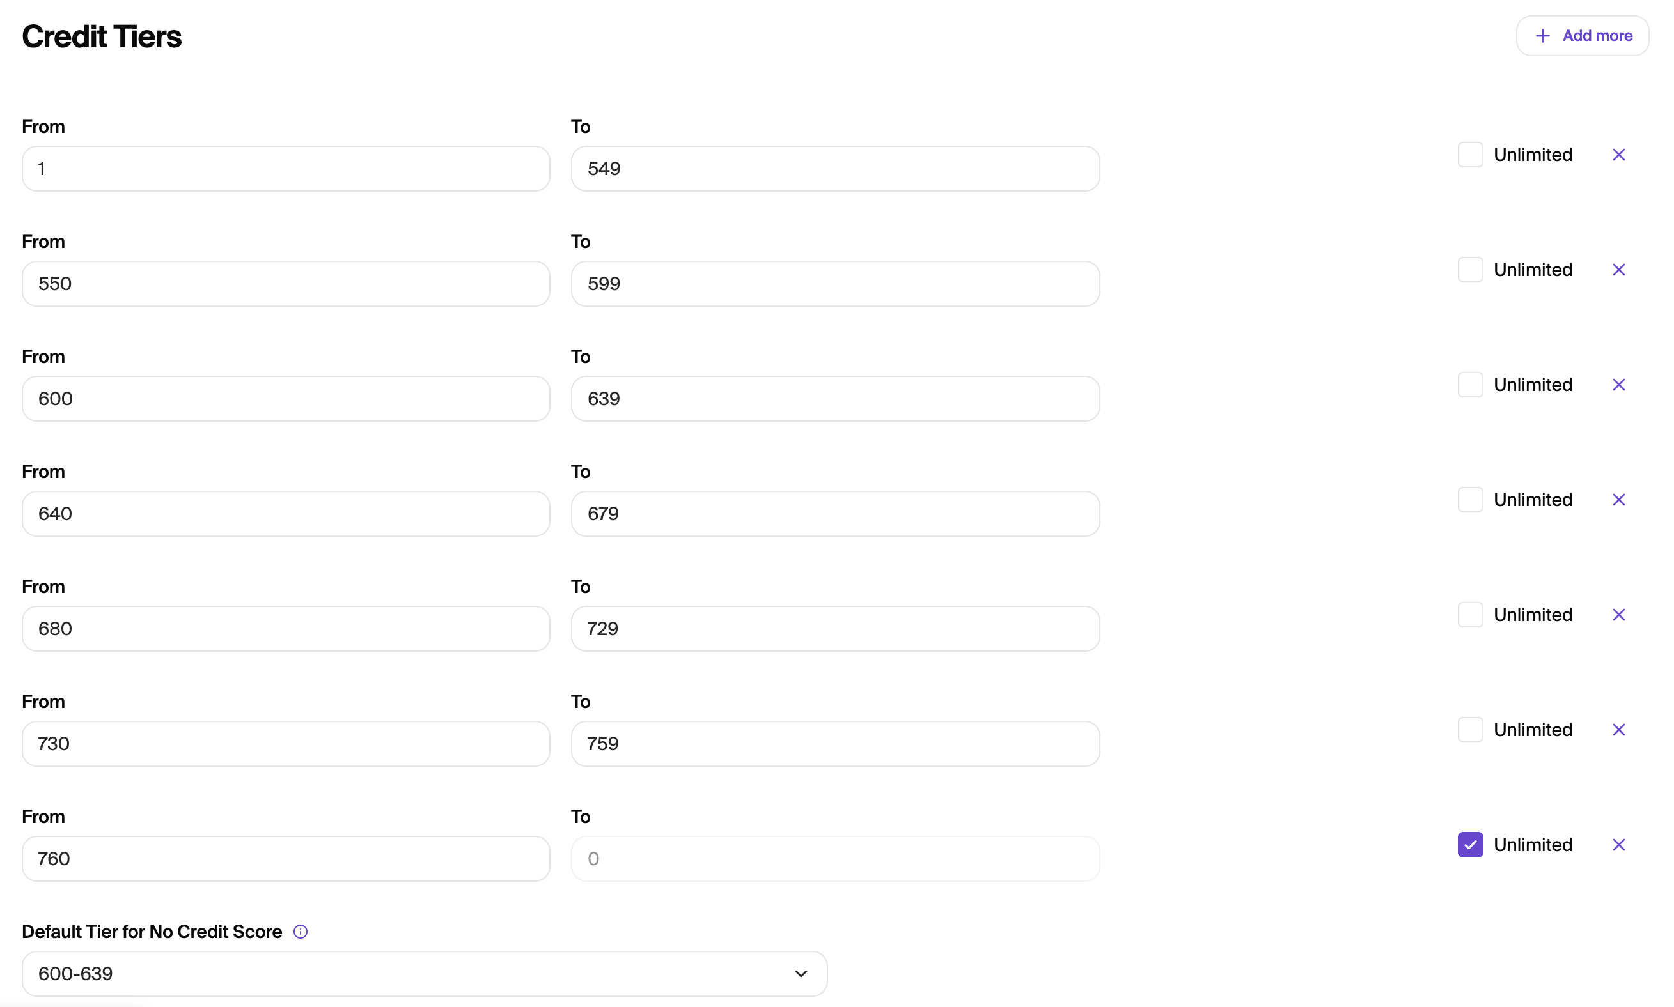Remove the 640–679 credit tier

coord(1618,499)
